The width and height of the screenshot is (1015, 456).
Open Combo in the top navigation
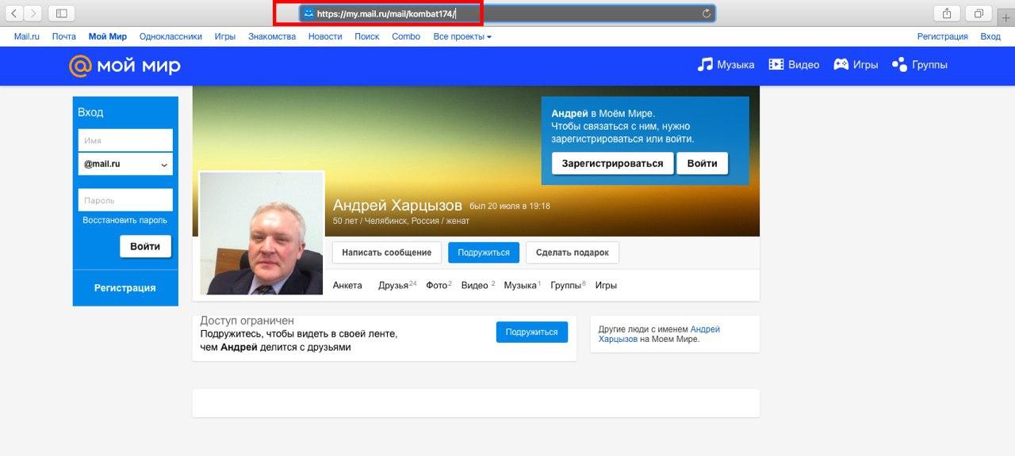[406, 36]
